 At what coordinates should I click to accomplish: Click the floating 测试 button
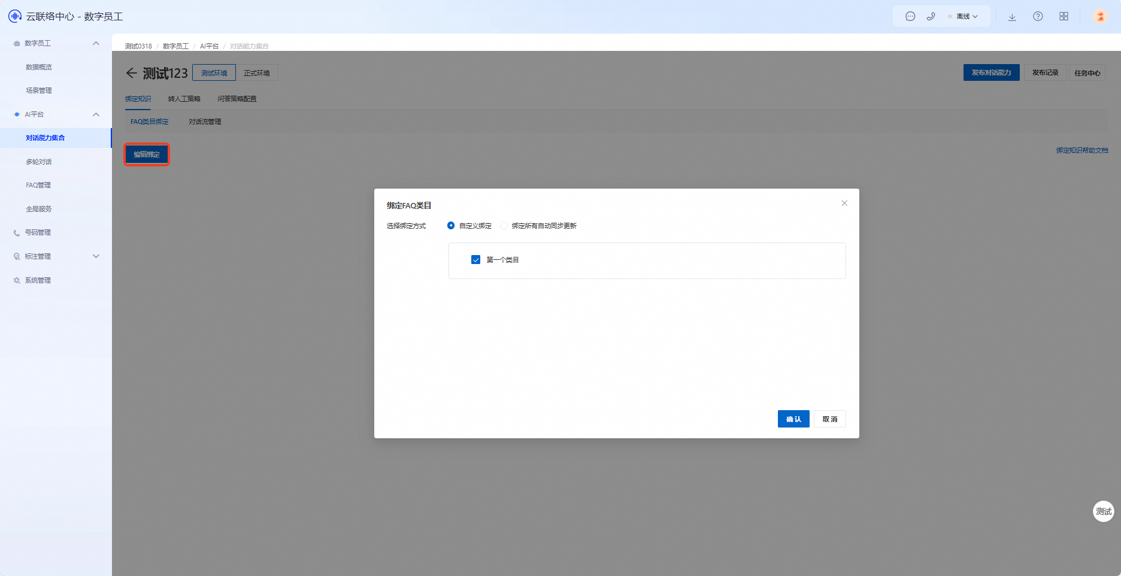1104,511
